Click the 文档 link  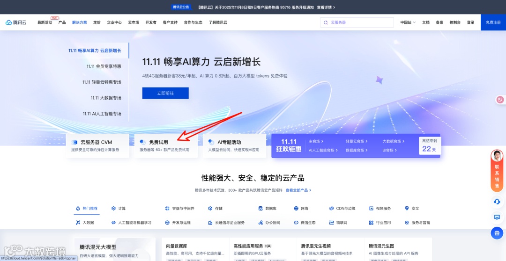[x=426, y=22]
